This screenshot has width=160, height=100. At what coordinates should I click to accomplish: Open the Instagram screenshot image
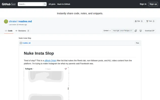46,83
